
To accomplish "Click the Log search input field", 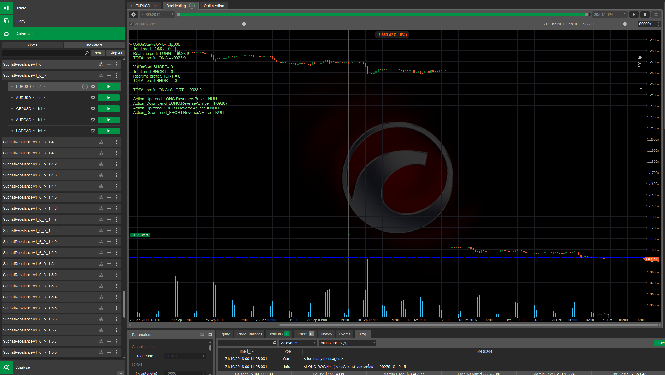I will (247, 343).
